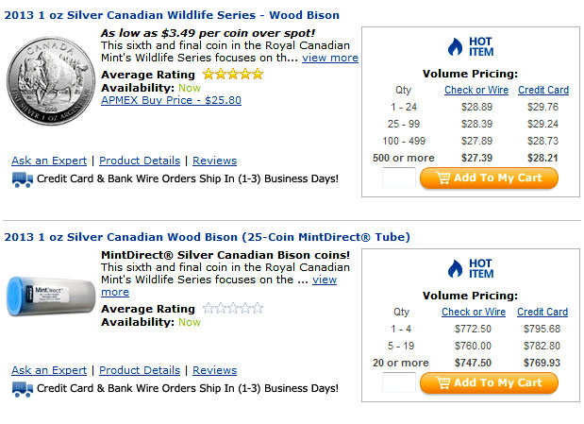584x424 pixels.
Task: Click the quantity field for Wood Bison coin
Action: click(399, 178)
